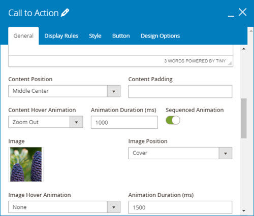Click the outer scrollbar up arrow
Viewport: 254px width, 216px height.
[x=251, y=31]
